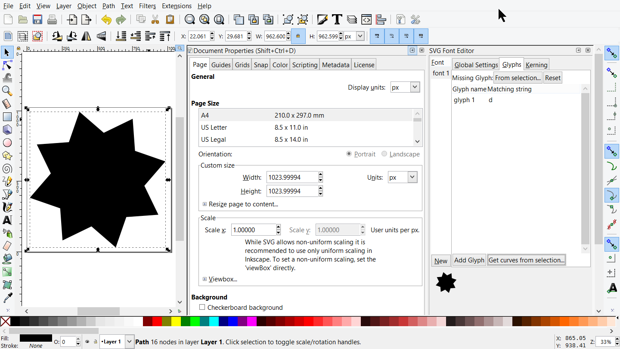This screenshot has width=620, height=349.
Task: Enable Checkerboard background
Action: click(x=202, y=307)
